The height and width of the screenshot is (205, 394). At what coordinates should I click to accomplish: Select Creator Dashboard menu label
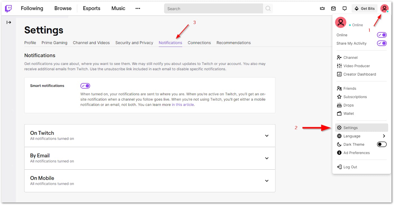[360, 74]
